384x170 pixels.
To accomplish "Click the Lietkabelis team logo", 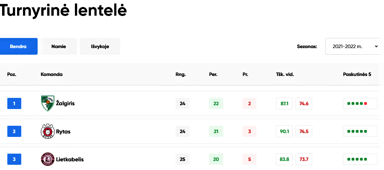I will pos(47,159).
